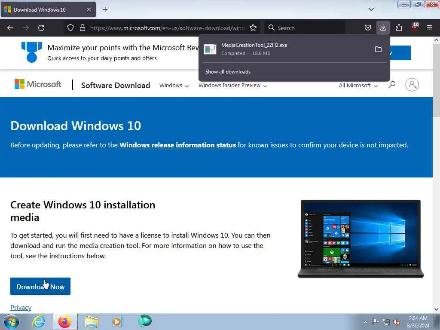
Task: Click the network tray icon
Action: [386, 322]
